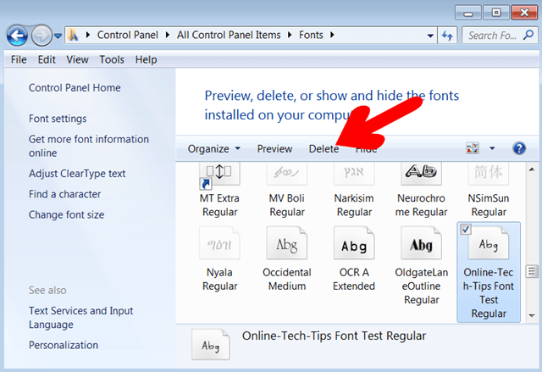The width and height of the screenshot is (542, 372).
Task: Minimize the Fonts window
Action: 468,14
